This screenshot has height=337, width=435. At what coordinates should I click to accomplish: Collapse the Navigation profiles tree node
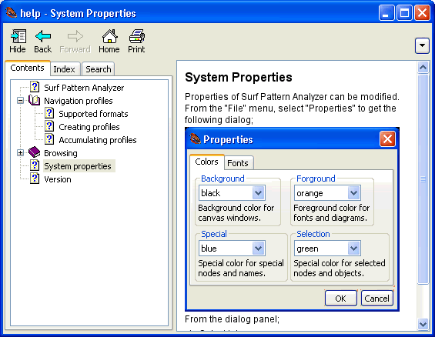click(x=20, y=100)
